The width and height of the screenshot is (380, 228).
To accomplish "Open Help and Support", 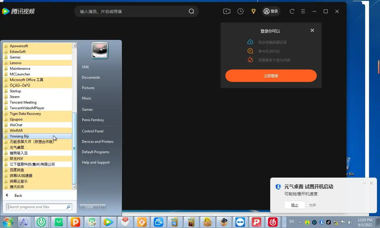I will coord(96,162).
